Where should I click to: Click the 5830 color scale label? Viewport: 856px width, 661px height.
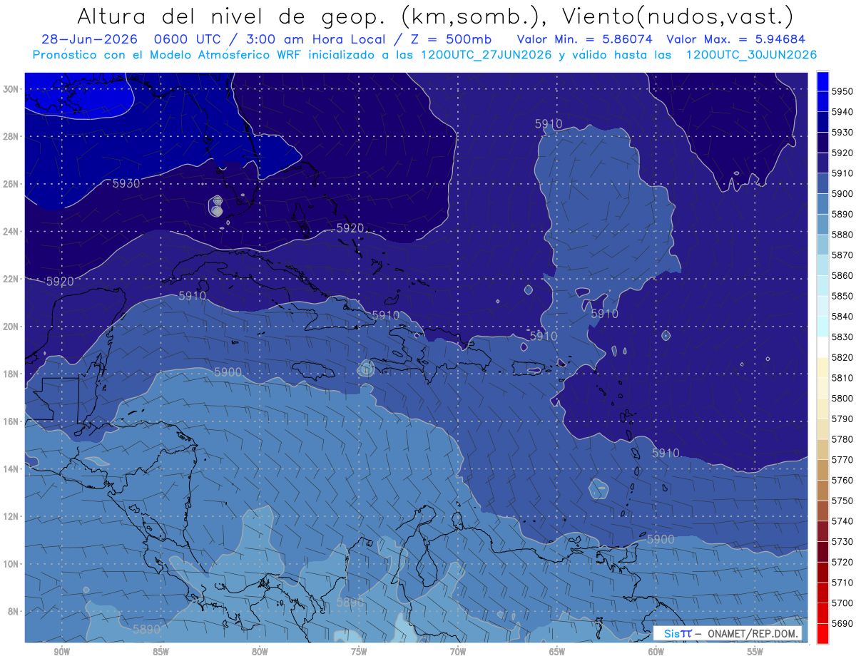[843, 337]
